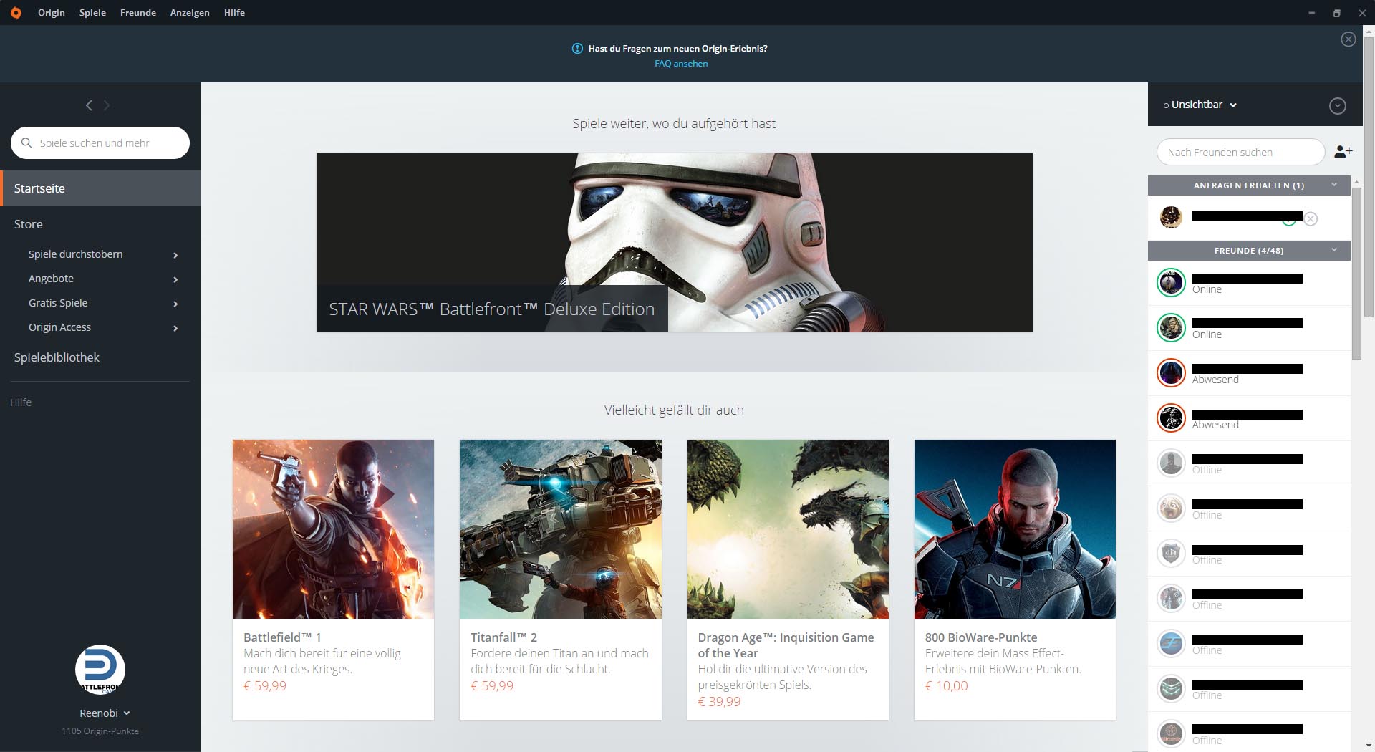Click the magnifier icon in game search
The width and height of the screenshot is (1375, 752).
tap(26, 143)
